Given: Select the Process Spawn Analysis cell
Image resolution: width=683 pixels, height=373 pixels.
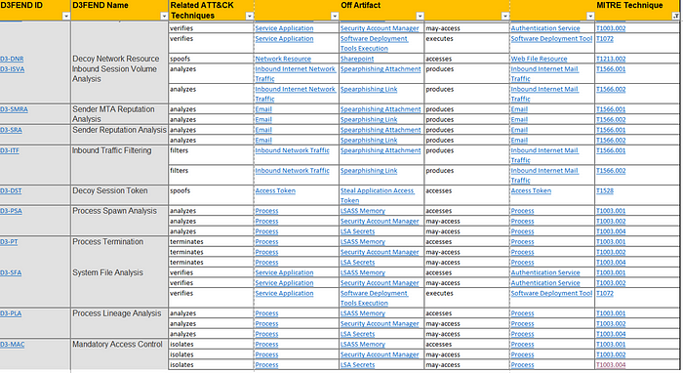Looking at the screenshot, I should pos(119,221).
